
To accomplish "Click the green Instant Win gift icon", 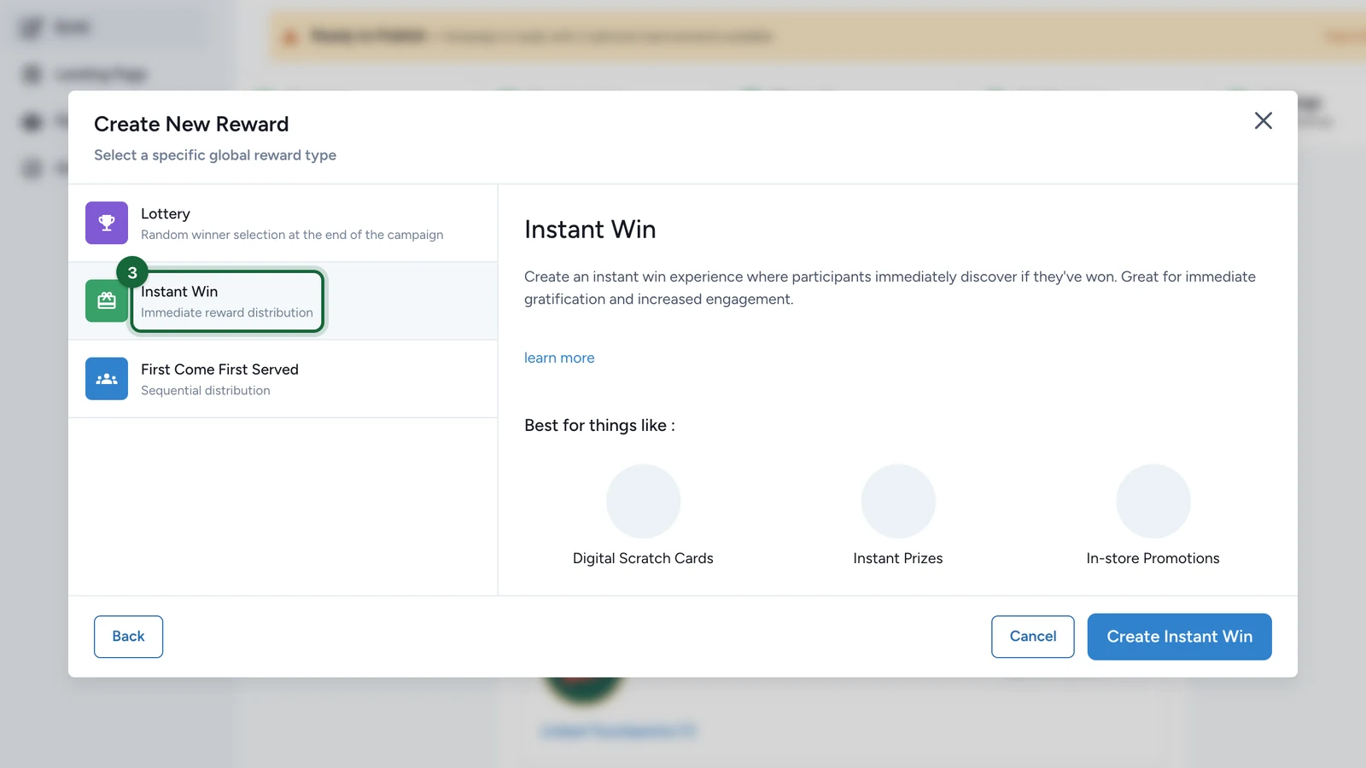I will [x=107, y=300].
